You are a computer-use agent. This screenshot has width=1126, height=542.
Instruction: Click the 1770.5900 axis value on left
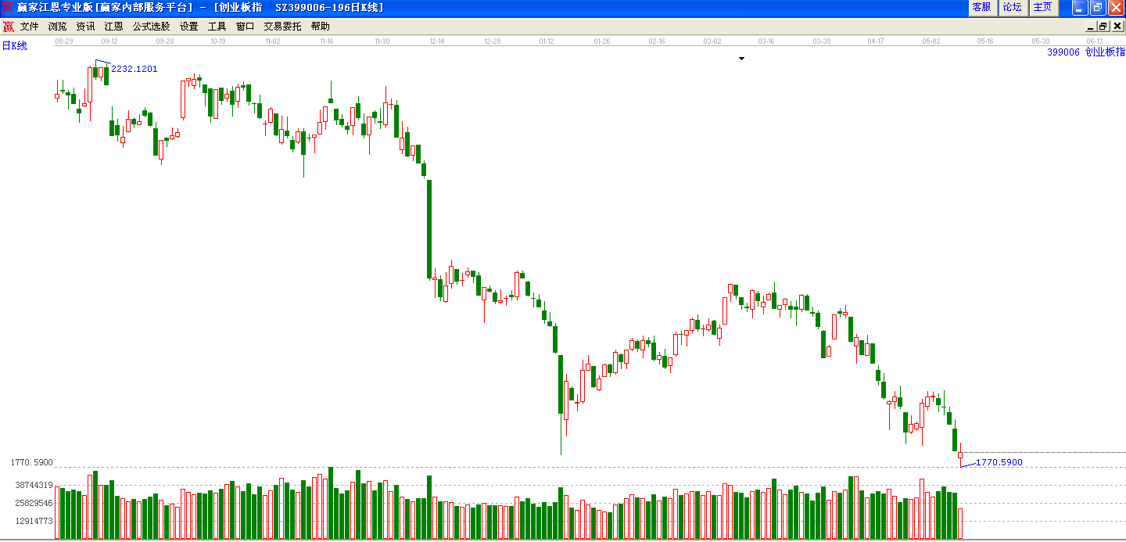click(x=31, y=463)
